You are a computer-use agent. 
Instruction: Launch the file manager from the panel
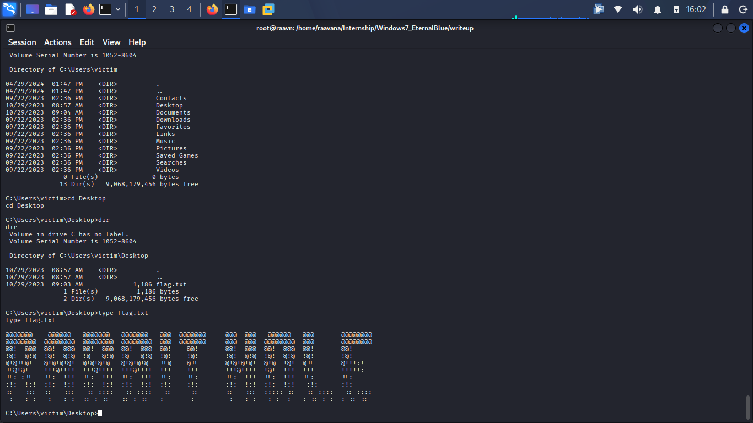pyautogui.click(x=51, y=9)
